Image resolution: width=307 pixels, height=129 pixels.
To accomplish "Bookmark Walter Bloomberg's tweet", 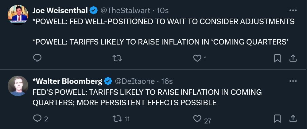I will tap(277, 119).
